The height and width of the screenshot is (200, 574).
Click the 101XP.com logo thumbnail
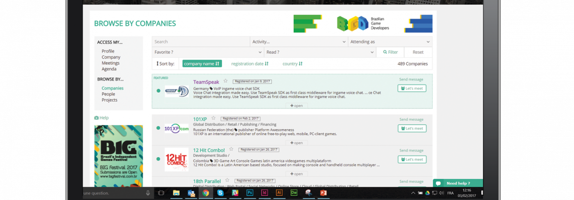176,128
